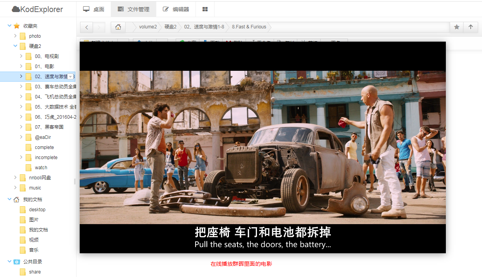Image resolution: width=482 pixels, height=277 pixels.
Task: Click the house icon beside 我的文档 root
Action: tap(16, 199)
